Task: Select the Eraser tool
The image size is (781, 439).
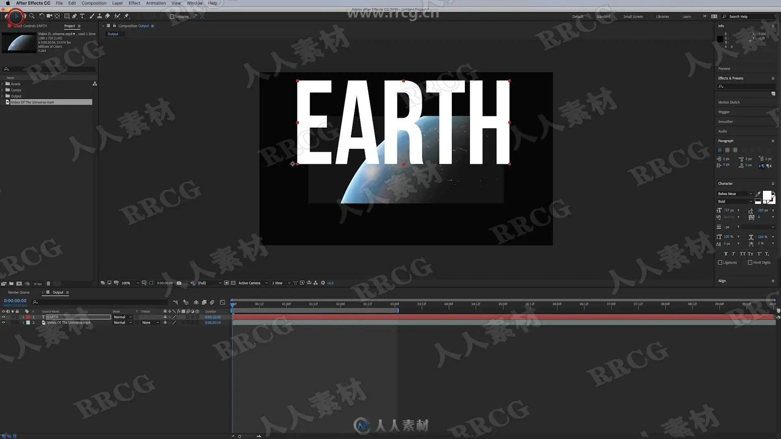Action: tap(107, 16)
